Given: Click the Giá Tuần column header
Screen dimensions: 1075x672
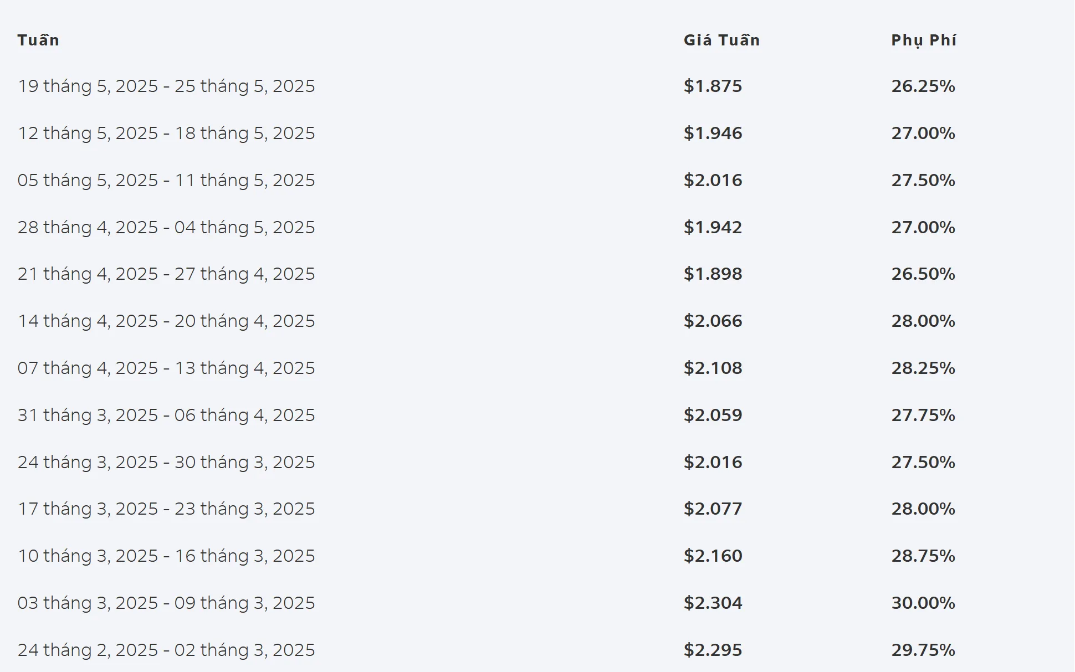Looking at the screenshot, I should pyautogui.click(x=721, y=40).
